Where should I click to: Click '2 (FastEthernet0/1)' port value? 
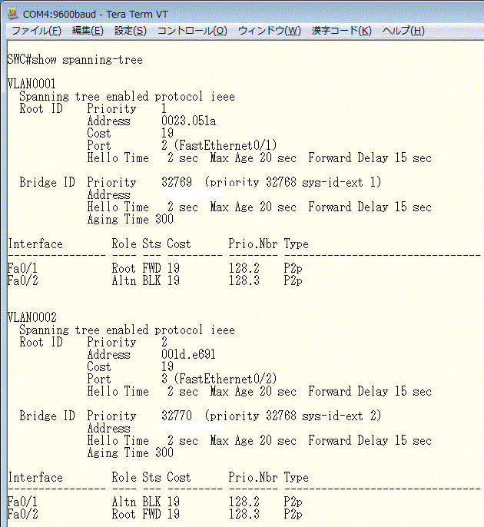pos(219,145)
